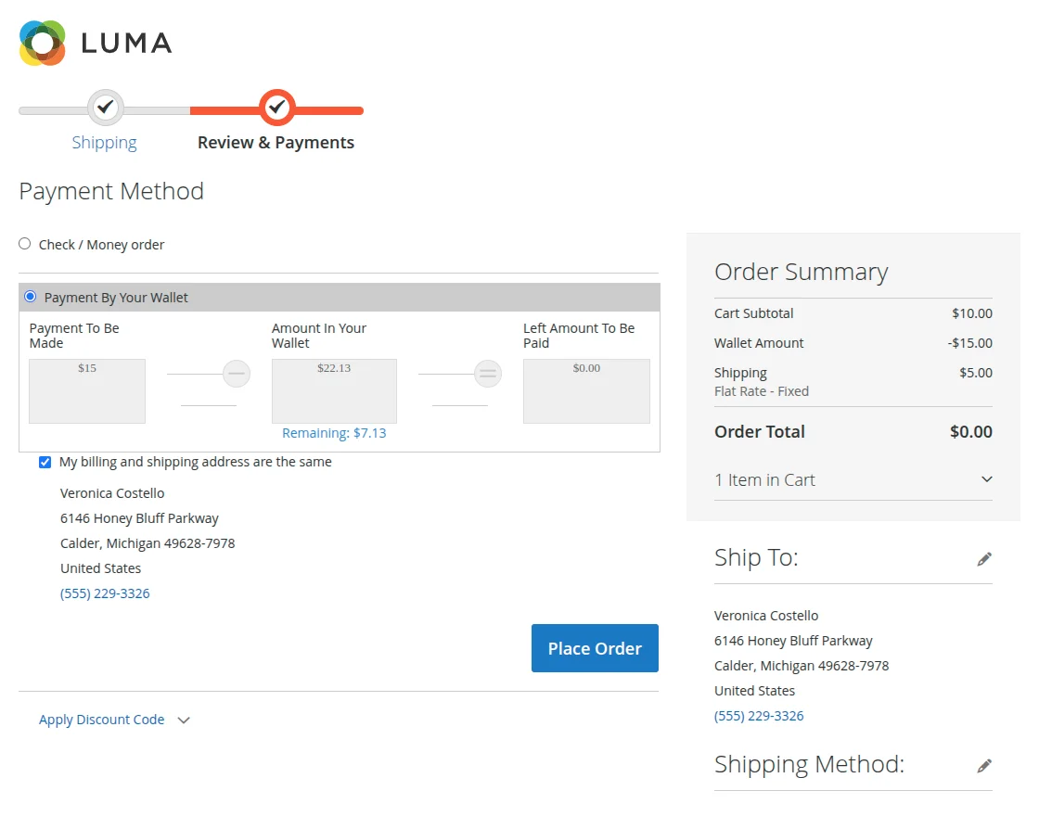Viewport: 1039px width, 816px height.
Task: Click the Amount In Your Wallet field
Action: 334,390
